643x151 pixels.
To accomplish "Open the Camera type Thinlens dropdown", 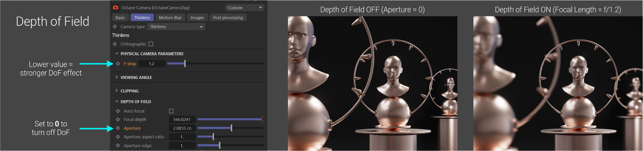I will [176, 27].
